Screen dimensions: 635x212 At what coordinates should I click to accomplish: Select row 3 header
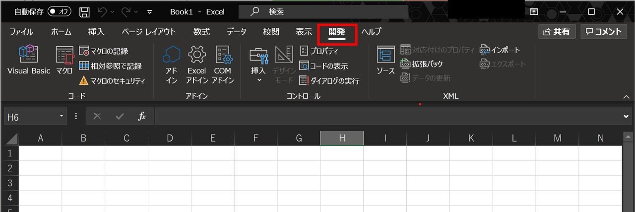click(9, 183)
